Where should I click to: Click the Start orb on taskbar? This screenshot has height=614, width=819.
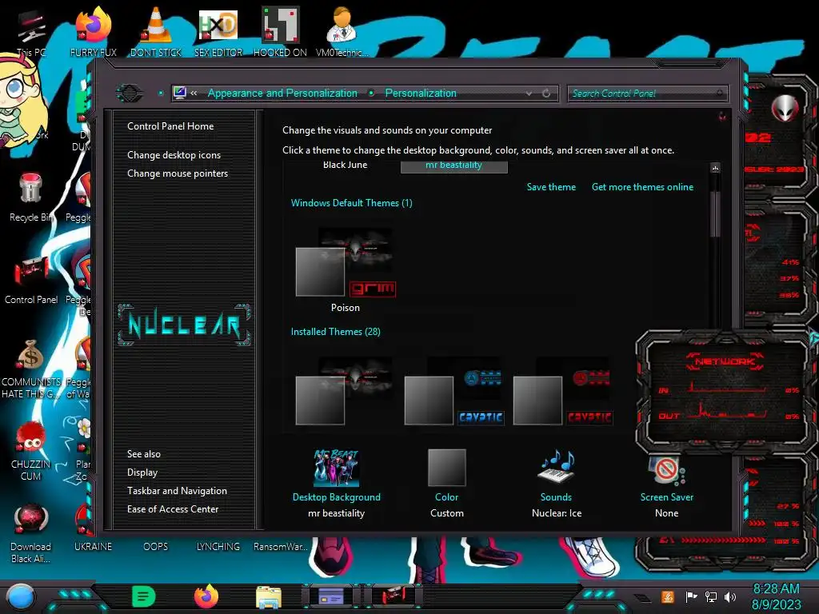coord(21,596)
